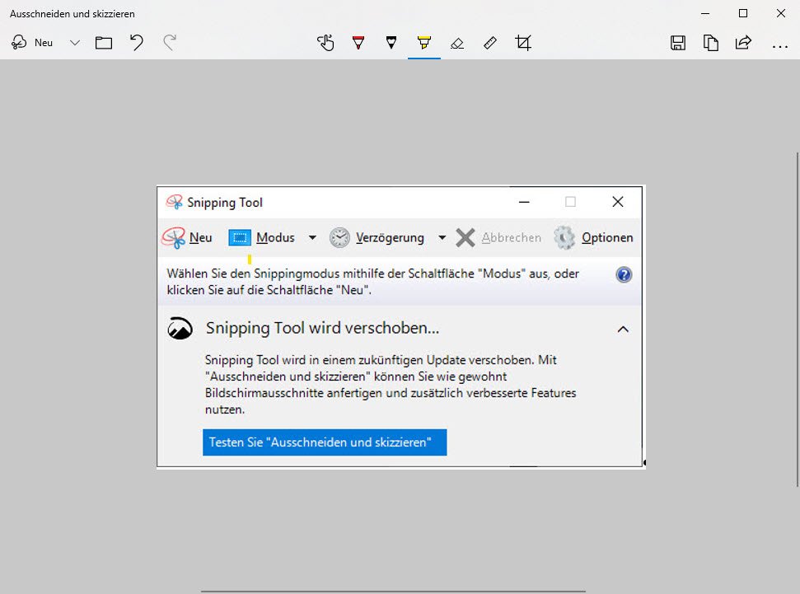800x594 pixels.
Task: Open the dropdown arrow next to Neu
Action: 74,43
